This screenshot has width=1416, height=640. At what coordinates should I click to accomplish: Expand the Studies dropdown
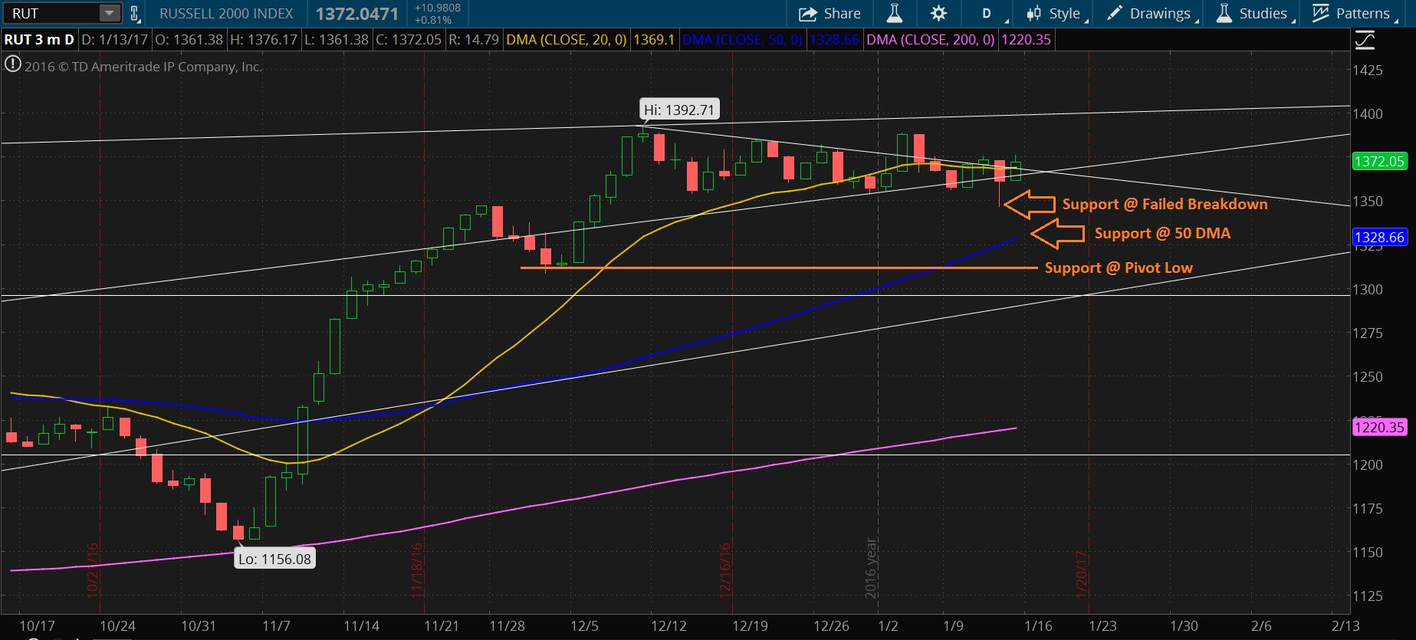click(x=1254, y=14)
